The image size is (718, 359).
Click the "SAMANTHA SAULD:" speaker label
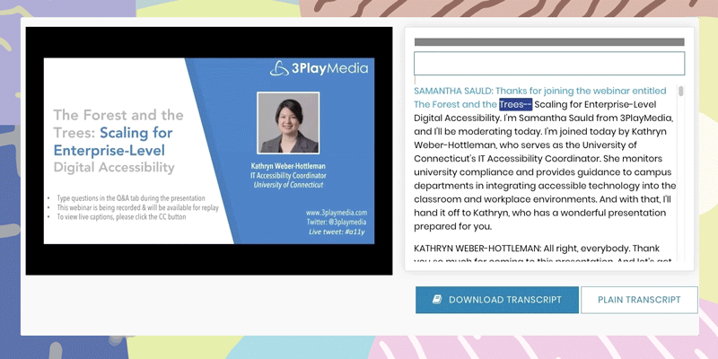(x=452, y=91)
